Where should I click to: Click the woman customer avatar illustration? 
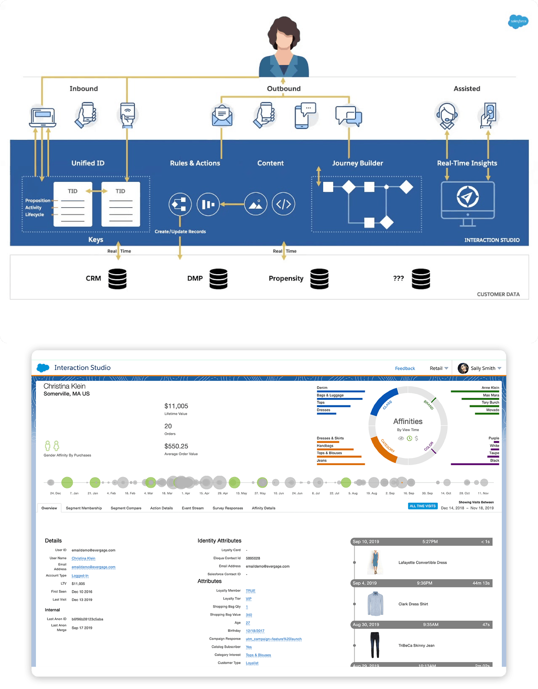click(284, 46)
